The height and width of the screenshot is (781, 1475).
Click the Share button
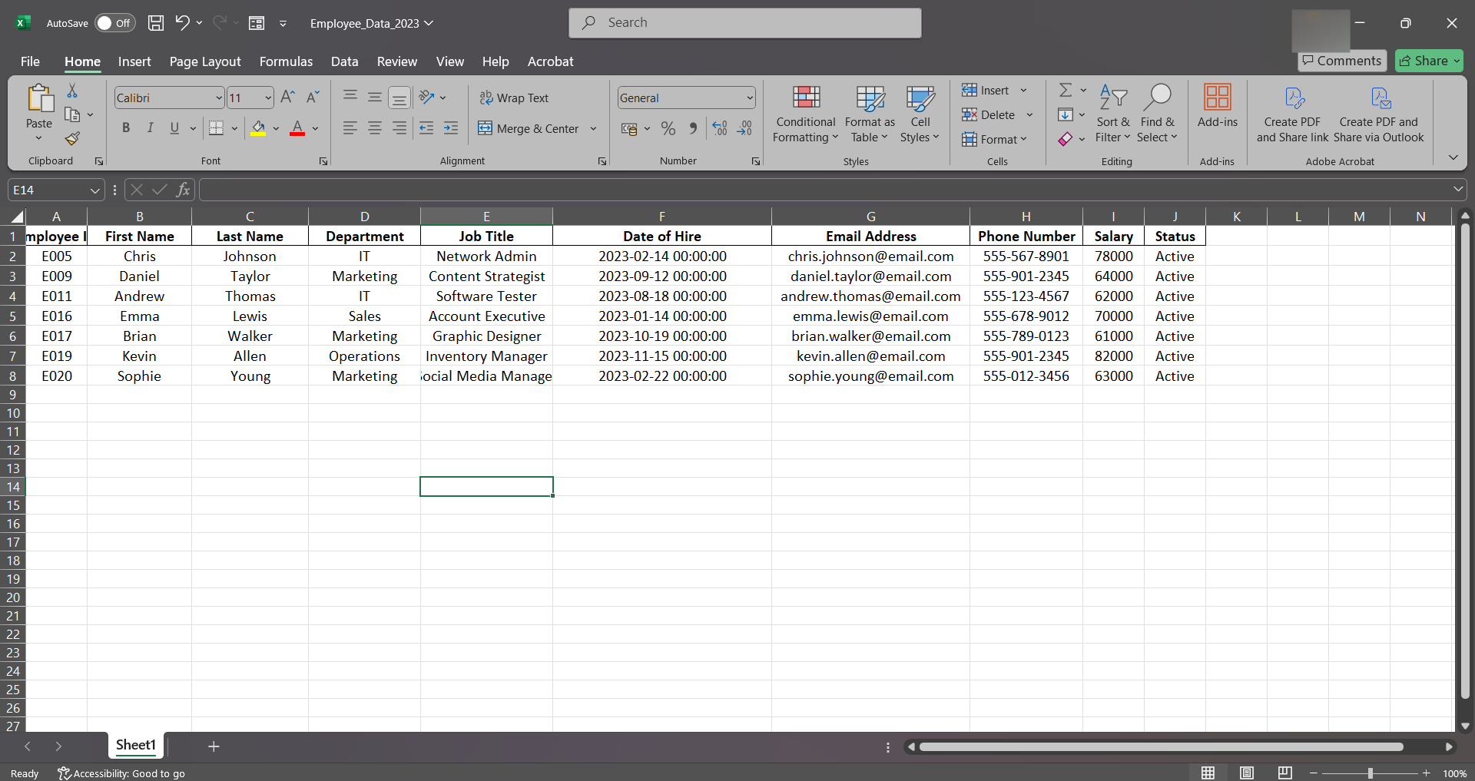(1429, 61)
